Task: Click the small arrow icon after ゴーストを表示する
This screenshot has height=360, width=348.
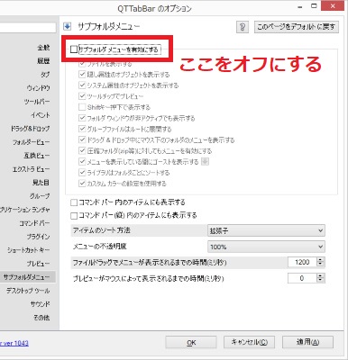Action: (205, 162)
